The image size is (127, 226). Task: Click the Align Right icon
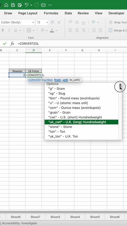(83, 30)
